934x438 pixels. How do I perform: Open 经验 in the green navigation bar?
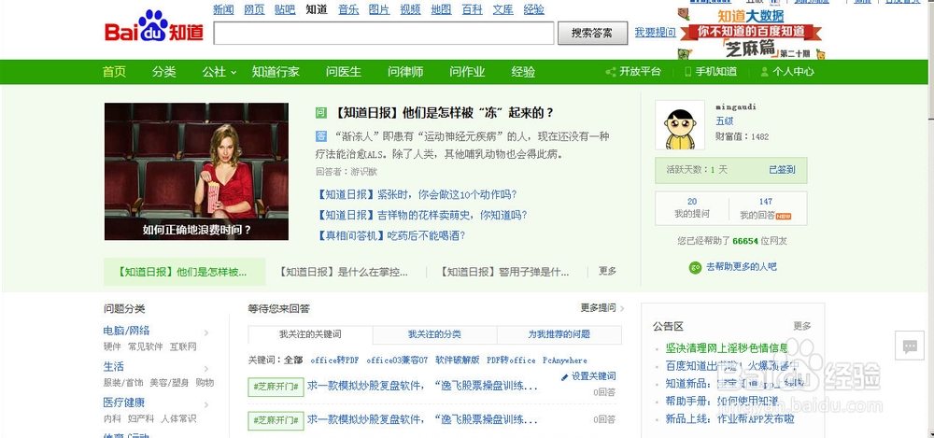coord(523,72)
